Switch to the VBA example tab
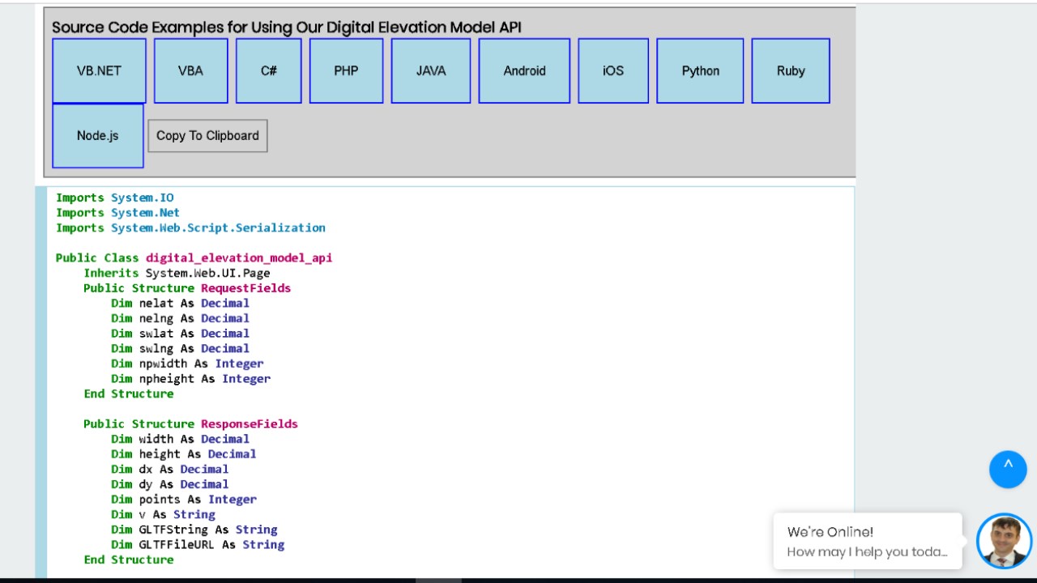 (190, 70)
